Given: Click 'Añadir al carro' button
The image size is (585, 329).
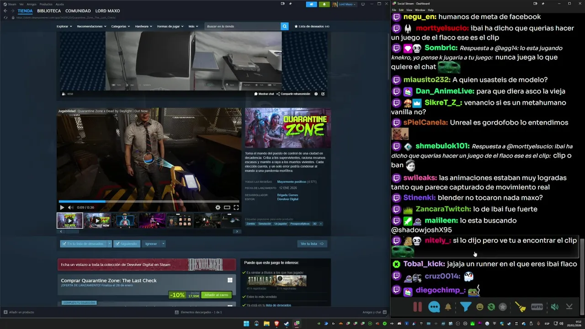Looking at the screenshot, I should pos(216,295).
